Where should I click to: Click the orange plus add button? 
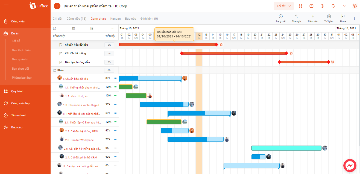pos(57,6)
